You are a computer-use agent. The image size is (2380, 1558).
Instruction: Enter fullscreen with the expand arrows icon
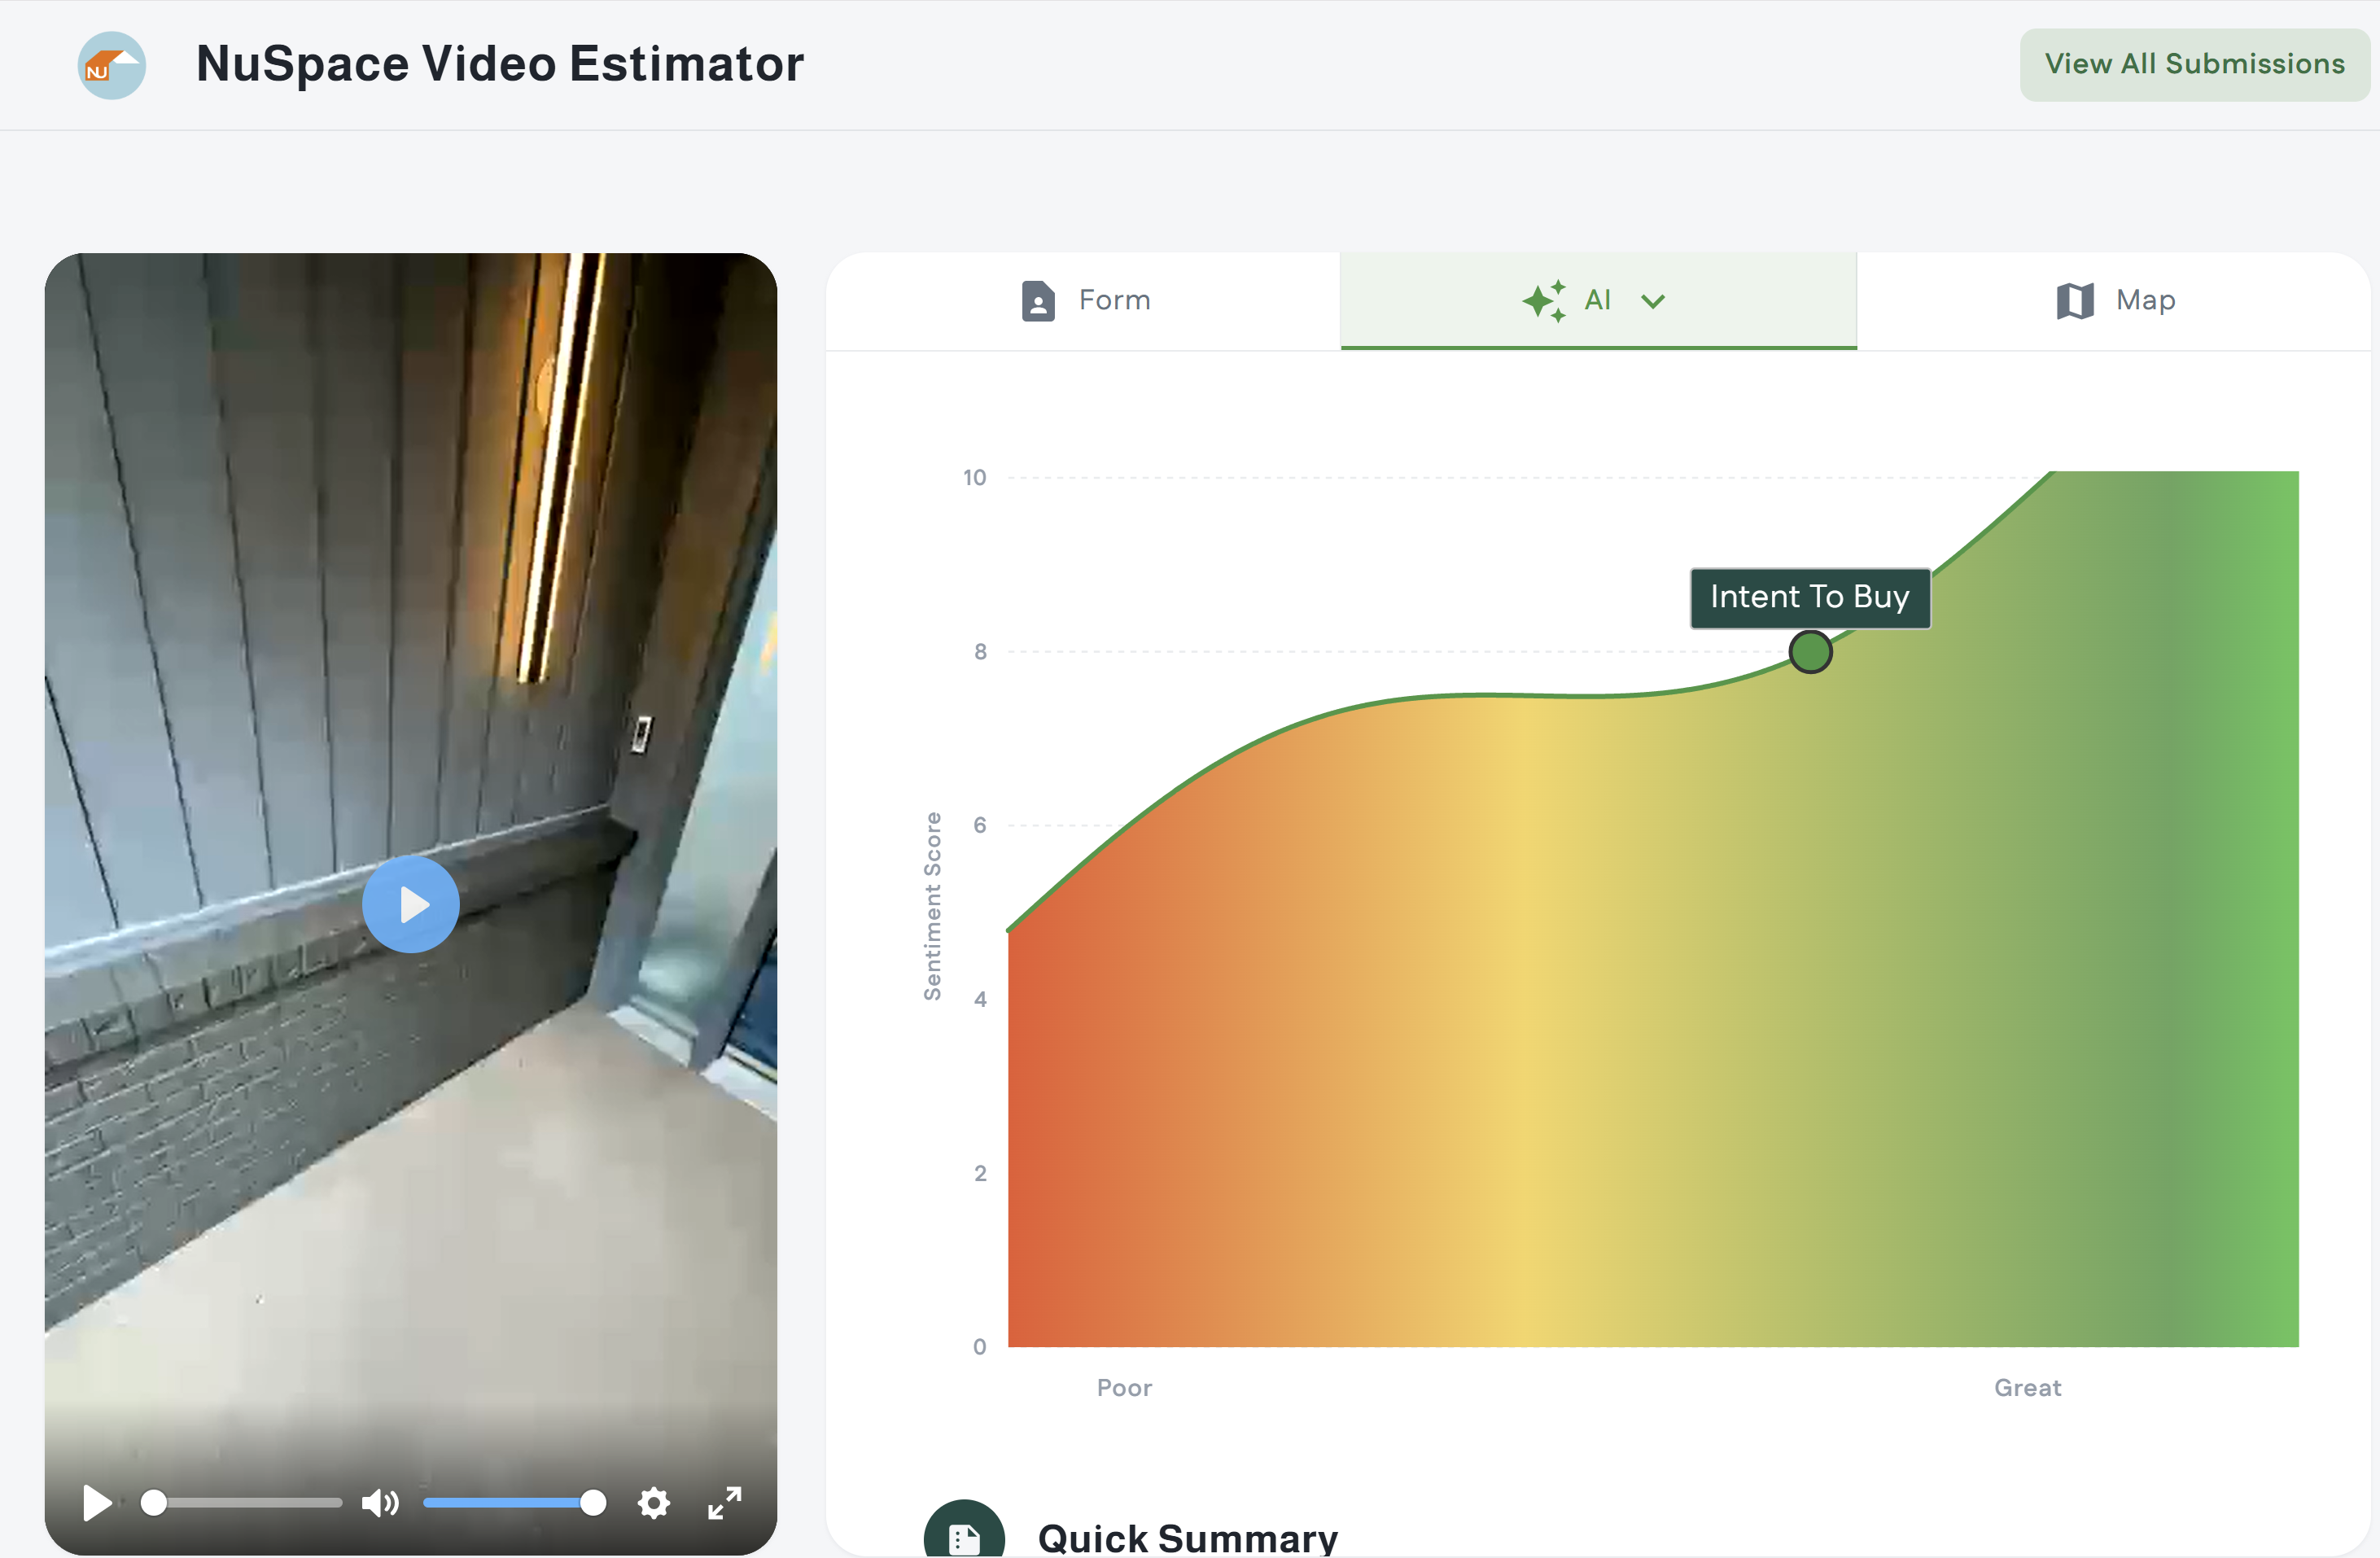[x=725, y=1502]
